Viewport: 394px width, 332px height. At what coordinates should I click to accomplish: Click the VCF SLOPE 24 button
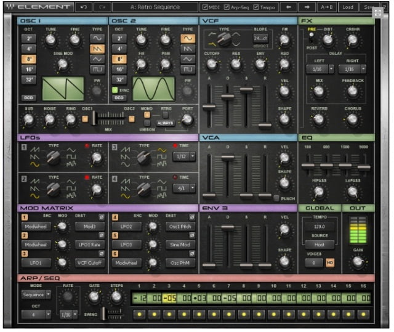tap(260, 38)
